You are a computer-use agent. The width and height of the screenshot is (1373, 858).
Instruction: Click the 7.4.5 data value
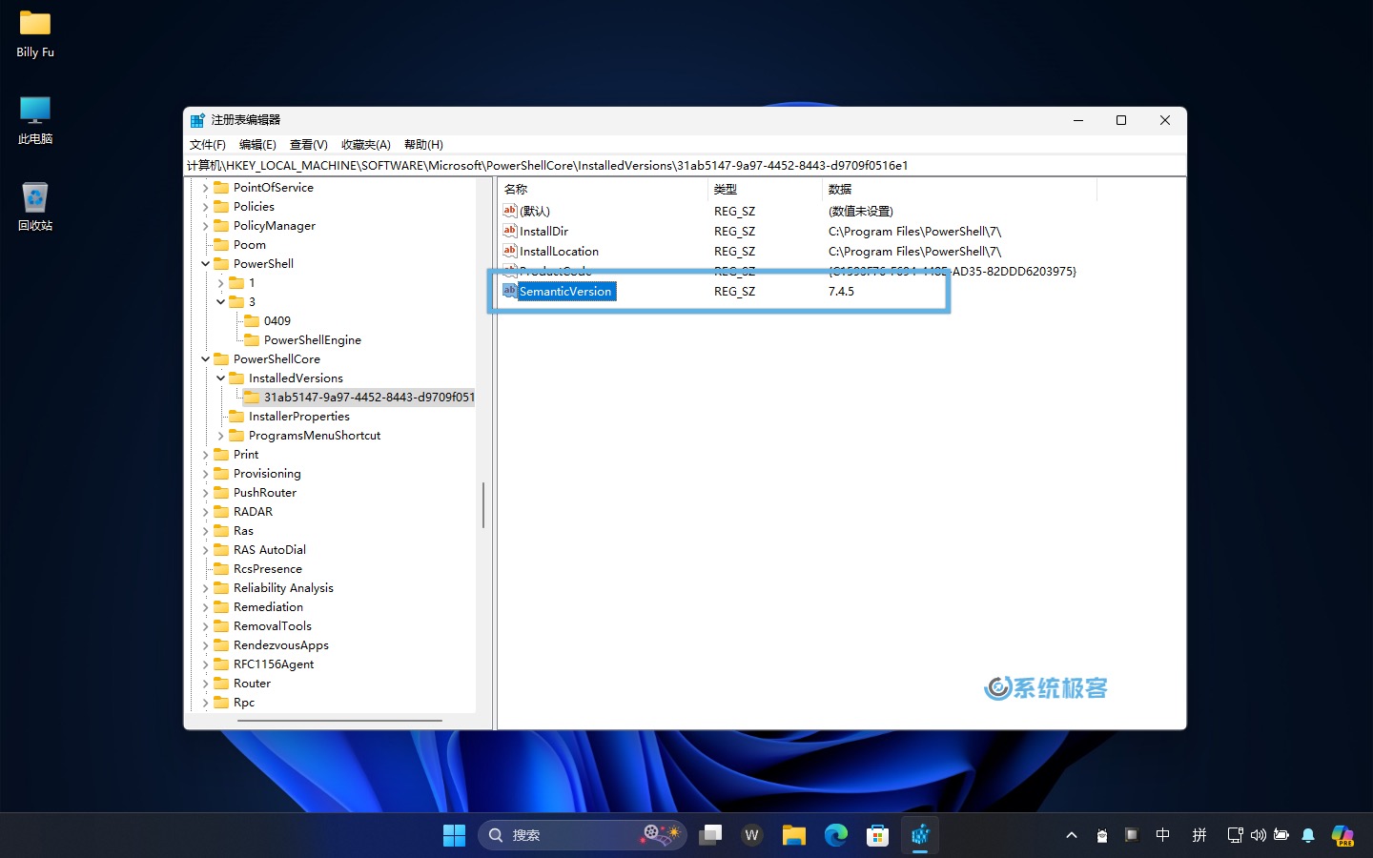[841, 291]
